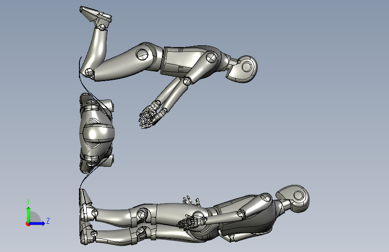Screen dimensions: 389x252
Task: Click the blue Z-axis arrow of the triad
Action: (x=37, y=223)
